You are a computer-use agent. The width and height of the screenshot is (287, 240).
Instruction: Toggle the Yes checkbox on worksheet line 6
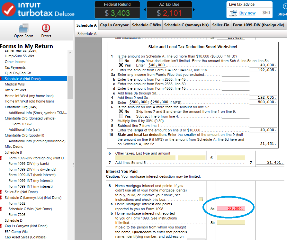tap(121, 116)
